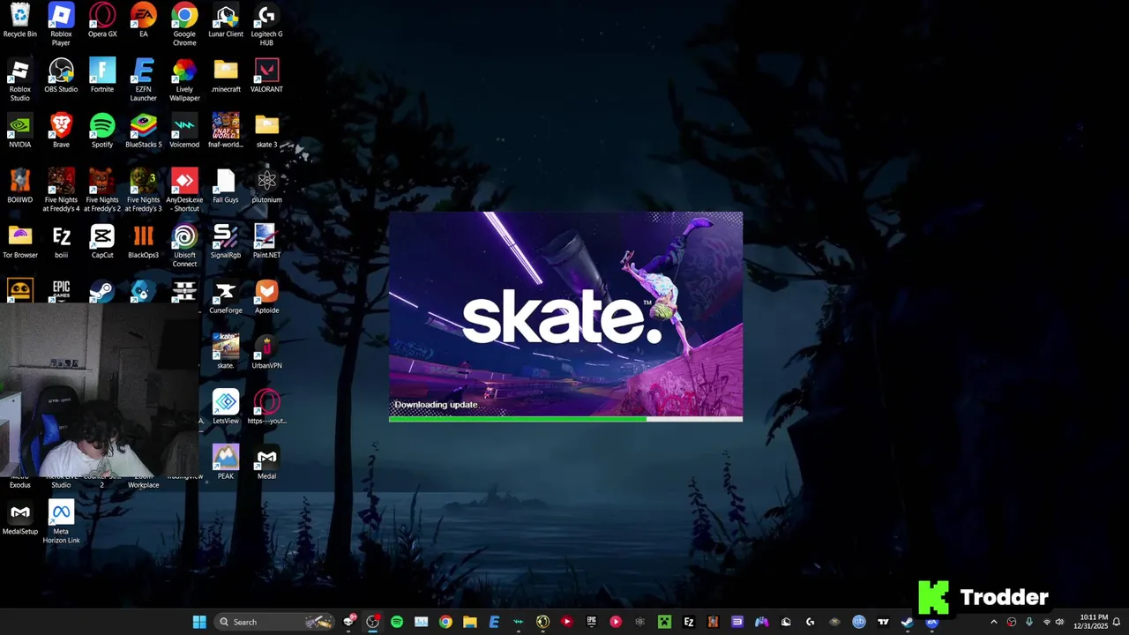Launch the VALORANT desktop shortcut
1129x635 pixels.
point(266,76)
